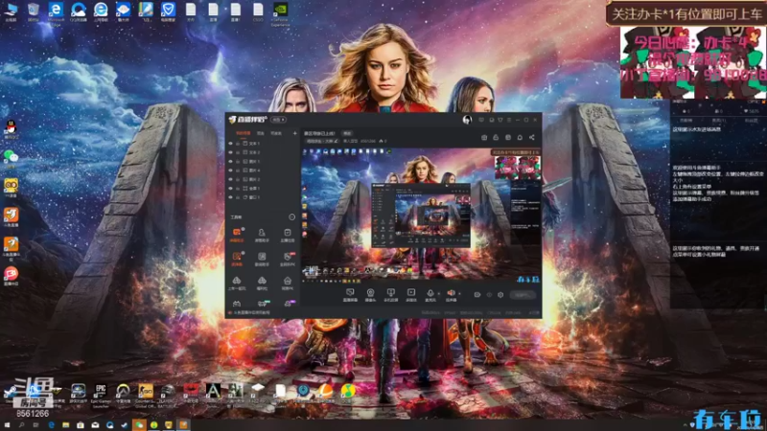The height and width of the screenshot is (431, 767).
Task: Open Task View from the taskbar
Action: (x=35, y=425)
